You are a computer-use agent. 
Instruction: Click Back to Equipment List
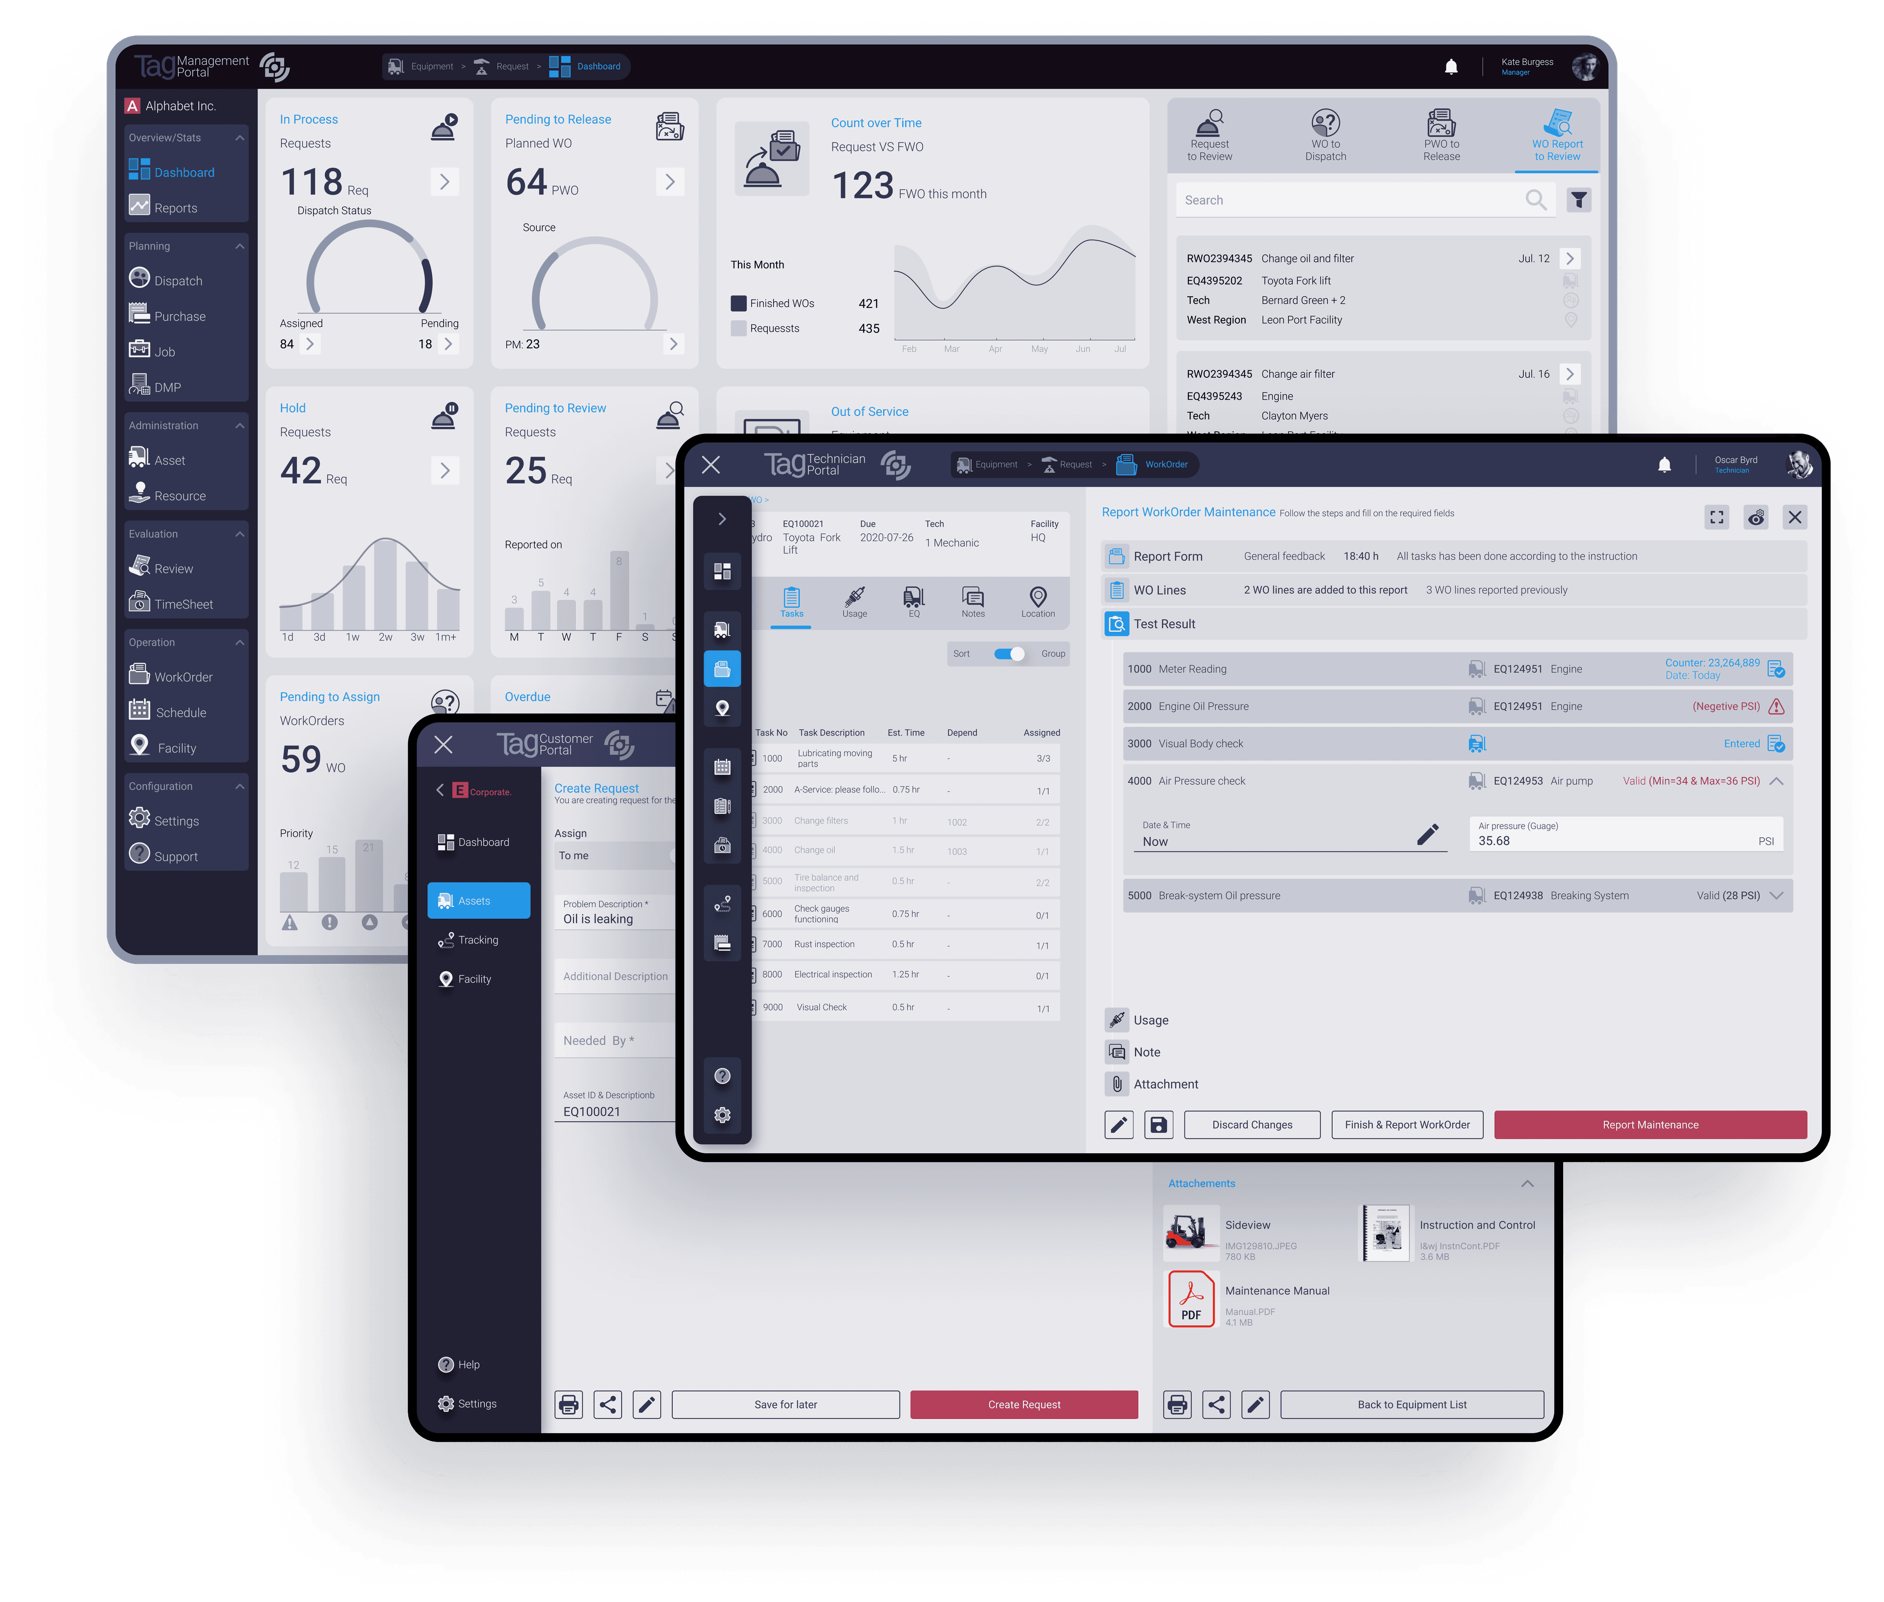click(x=1412, y=1404)
